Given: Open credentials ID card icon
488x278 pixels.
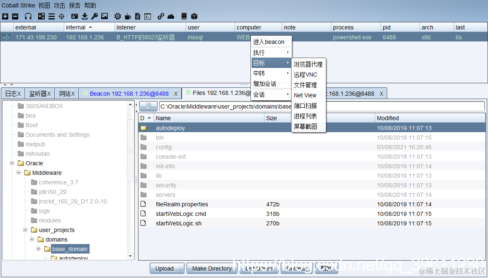Looking at the screenshot, I should 75,17.
